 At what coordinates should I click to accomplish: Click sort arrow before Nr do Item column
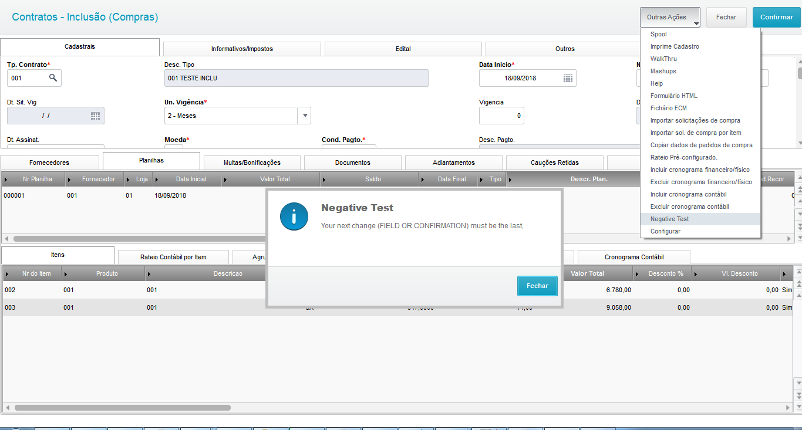(x=6, y=273)
